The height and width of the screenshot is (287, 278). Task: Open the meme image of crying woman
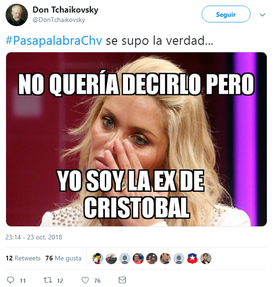136,139
